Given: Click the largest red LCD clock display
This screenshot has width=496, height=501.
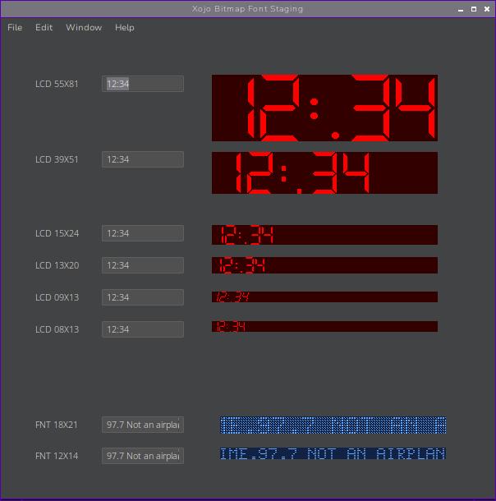Looking at the screenshot, I should tap(324, 108).
